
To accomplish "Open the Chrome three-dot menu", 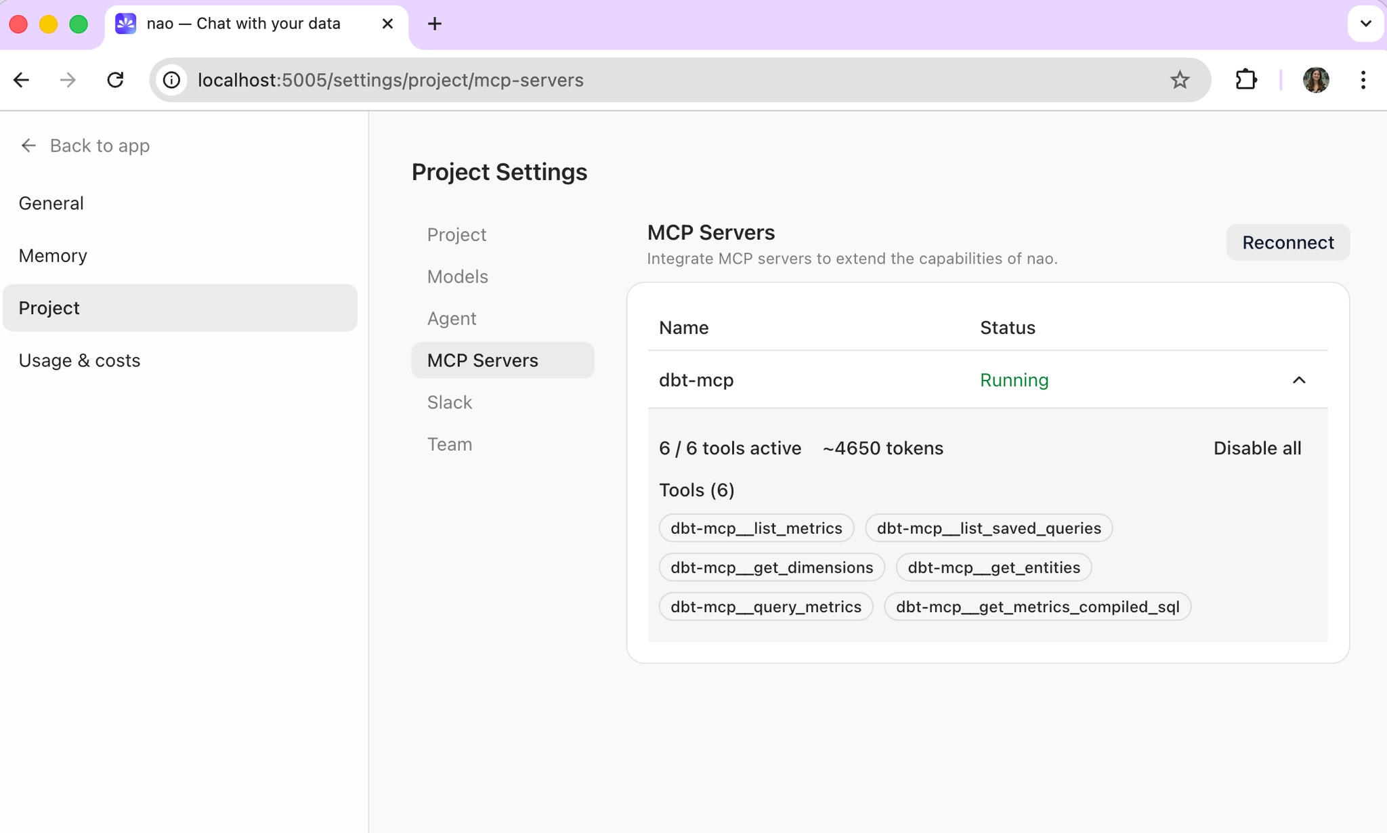I will tap(1363, 80).
